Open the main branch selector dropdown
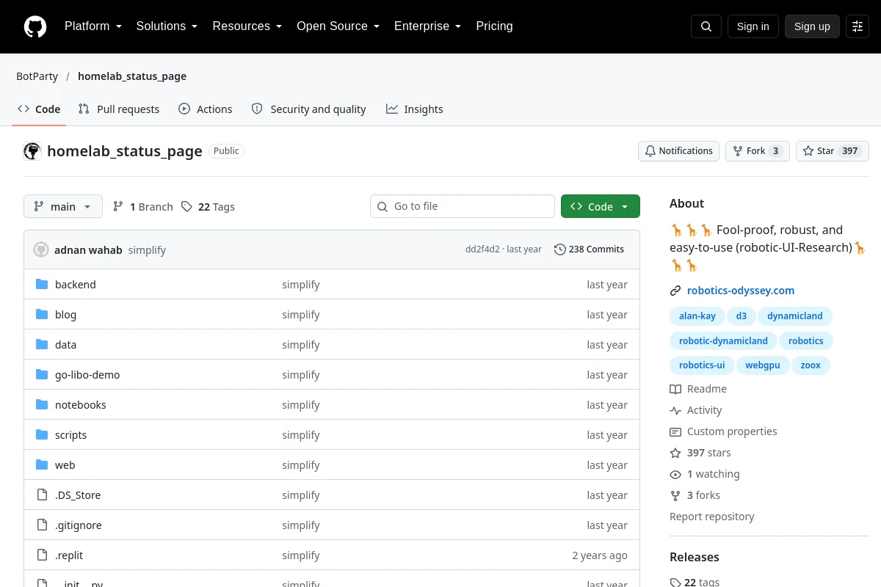The image size is (881, 587). [63, 206]
